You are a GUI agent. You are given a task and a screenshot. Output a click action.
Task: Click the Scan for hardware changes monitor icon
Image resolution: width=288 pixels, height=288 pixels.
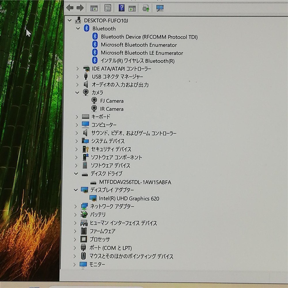pyautogui.click(x=160, y=8)
